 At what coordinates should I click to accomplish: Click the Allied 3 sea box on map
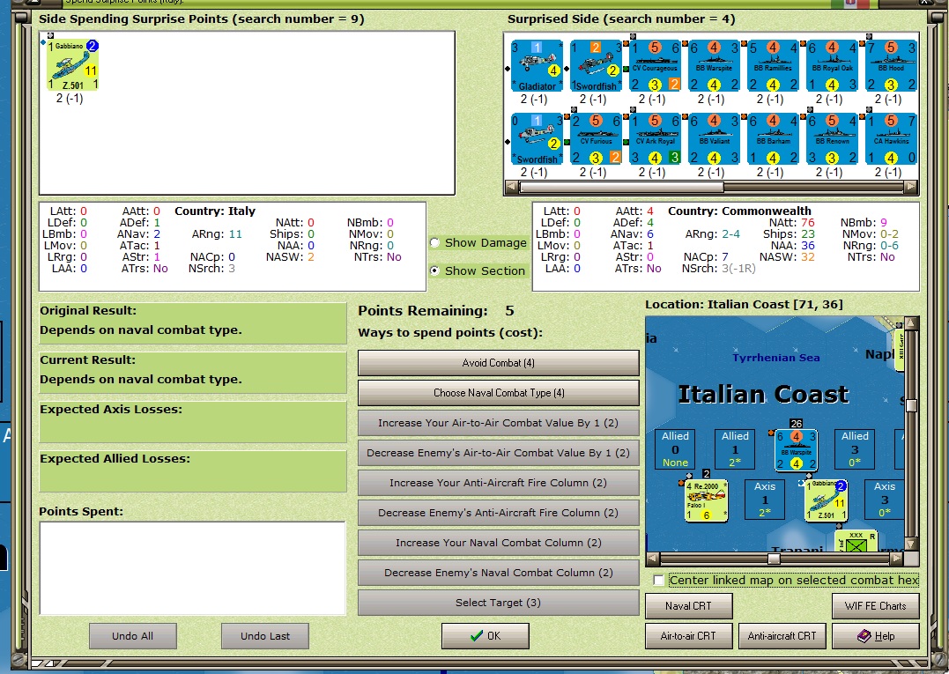point(855,449)
